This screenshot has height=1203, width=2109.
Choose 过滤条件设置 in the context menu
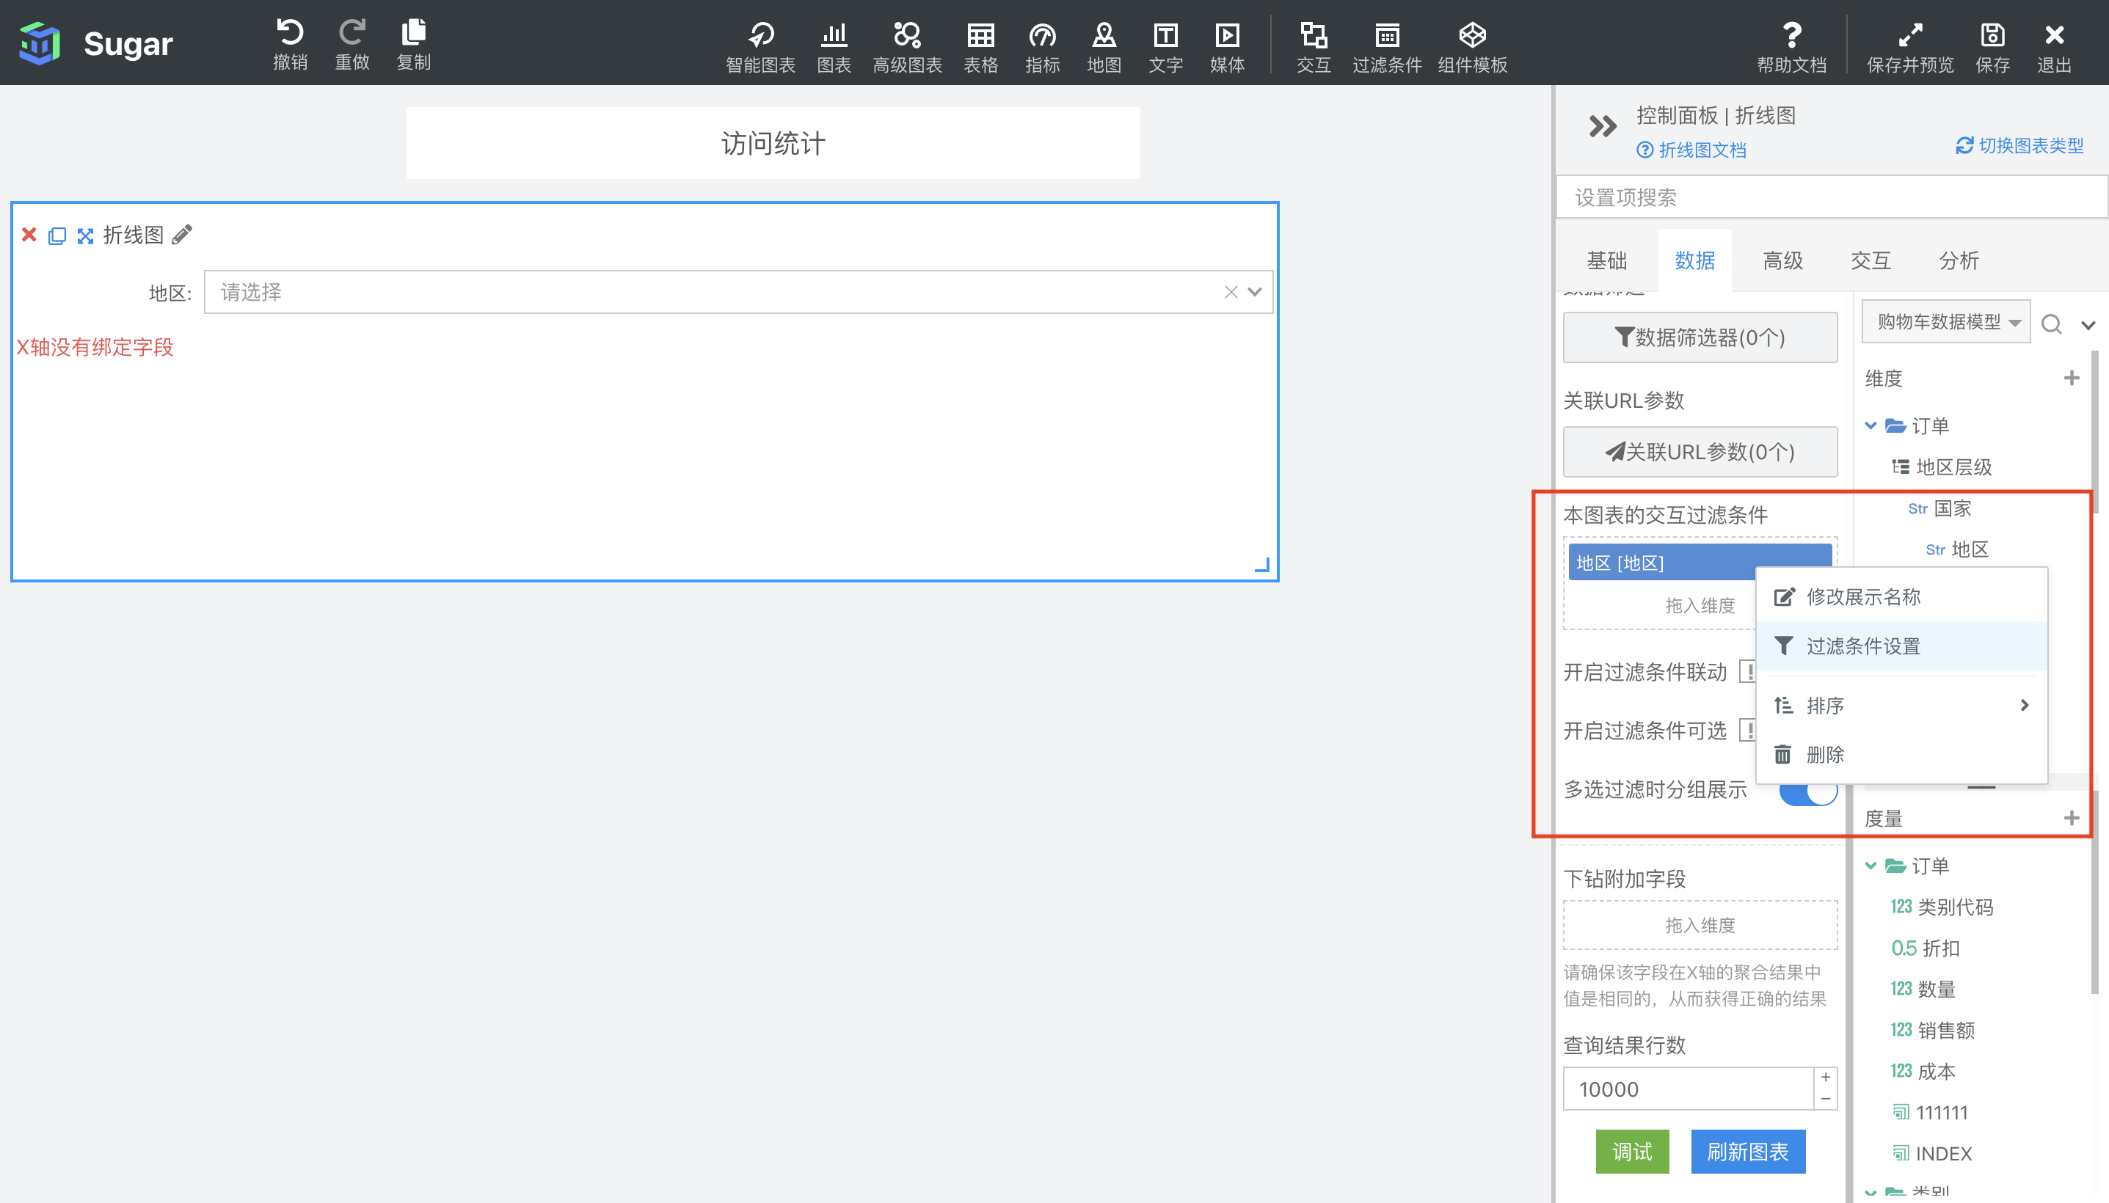[1862, 646]
